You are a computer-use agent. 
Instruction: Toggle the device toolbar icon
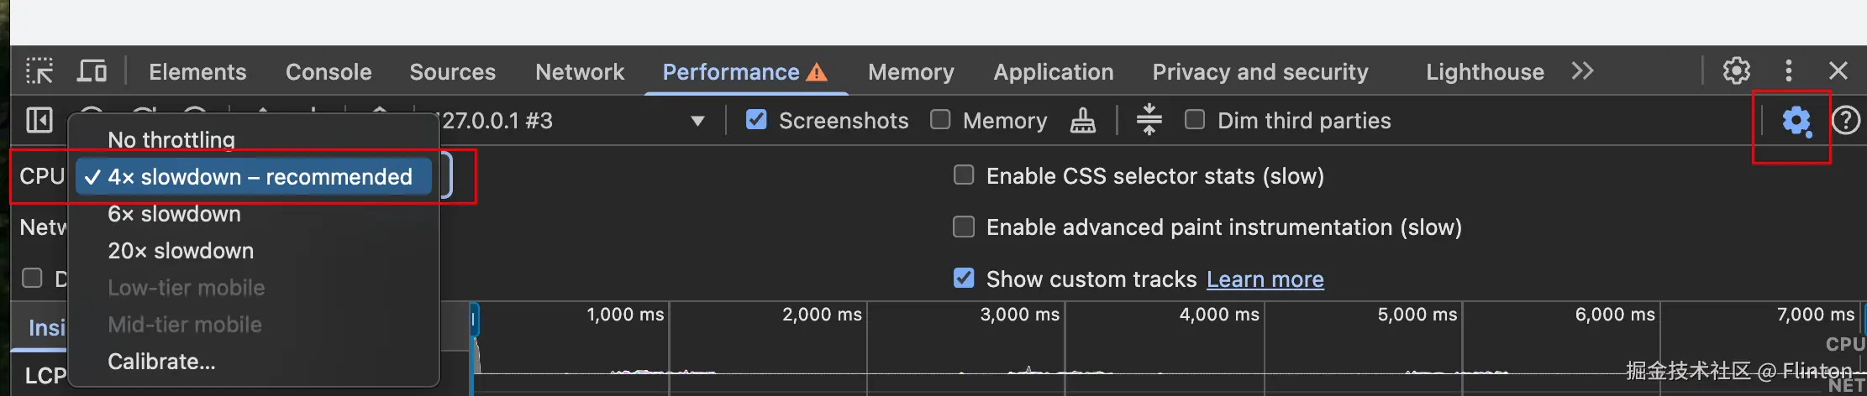pyautogui.click(x=92, y=71)
